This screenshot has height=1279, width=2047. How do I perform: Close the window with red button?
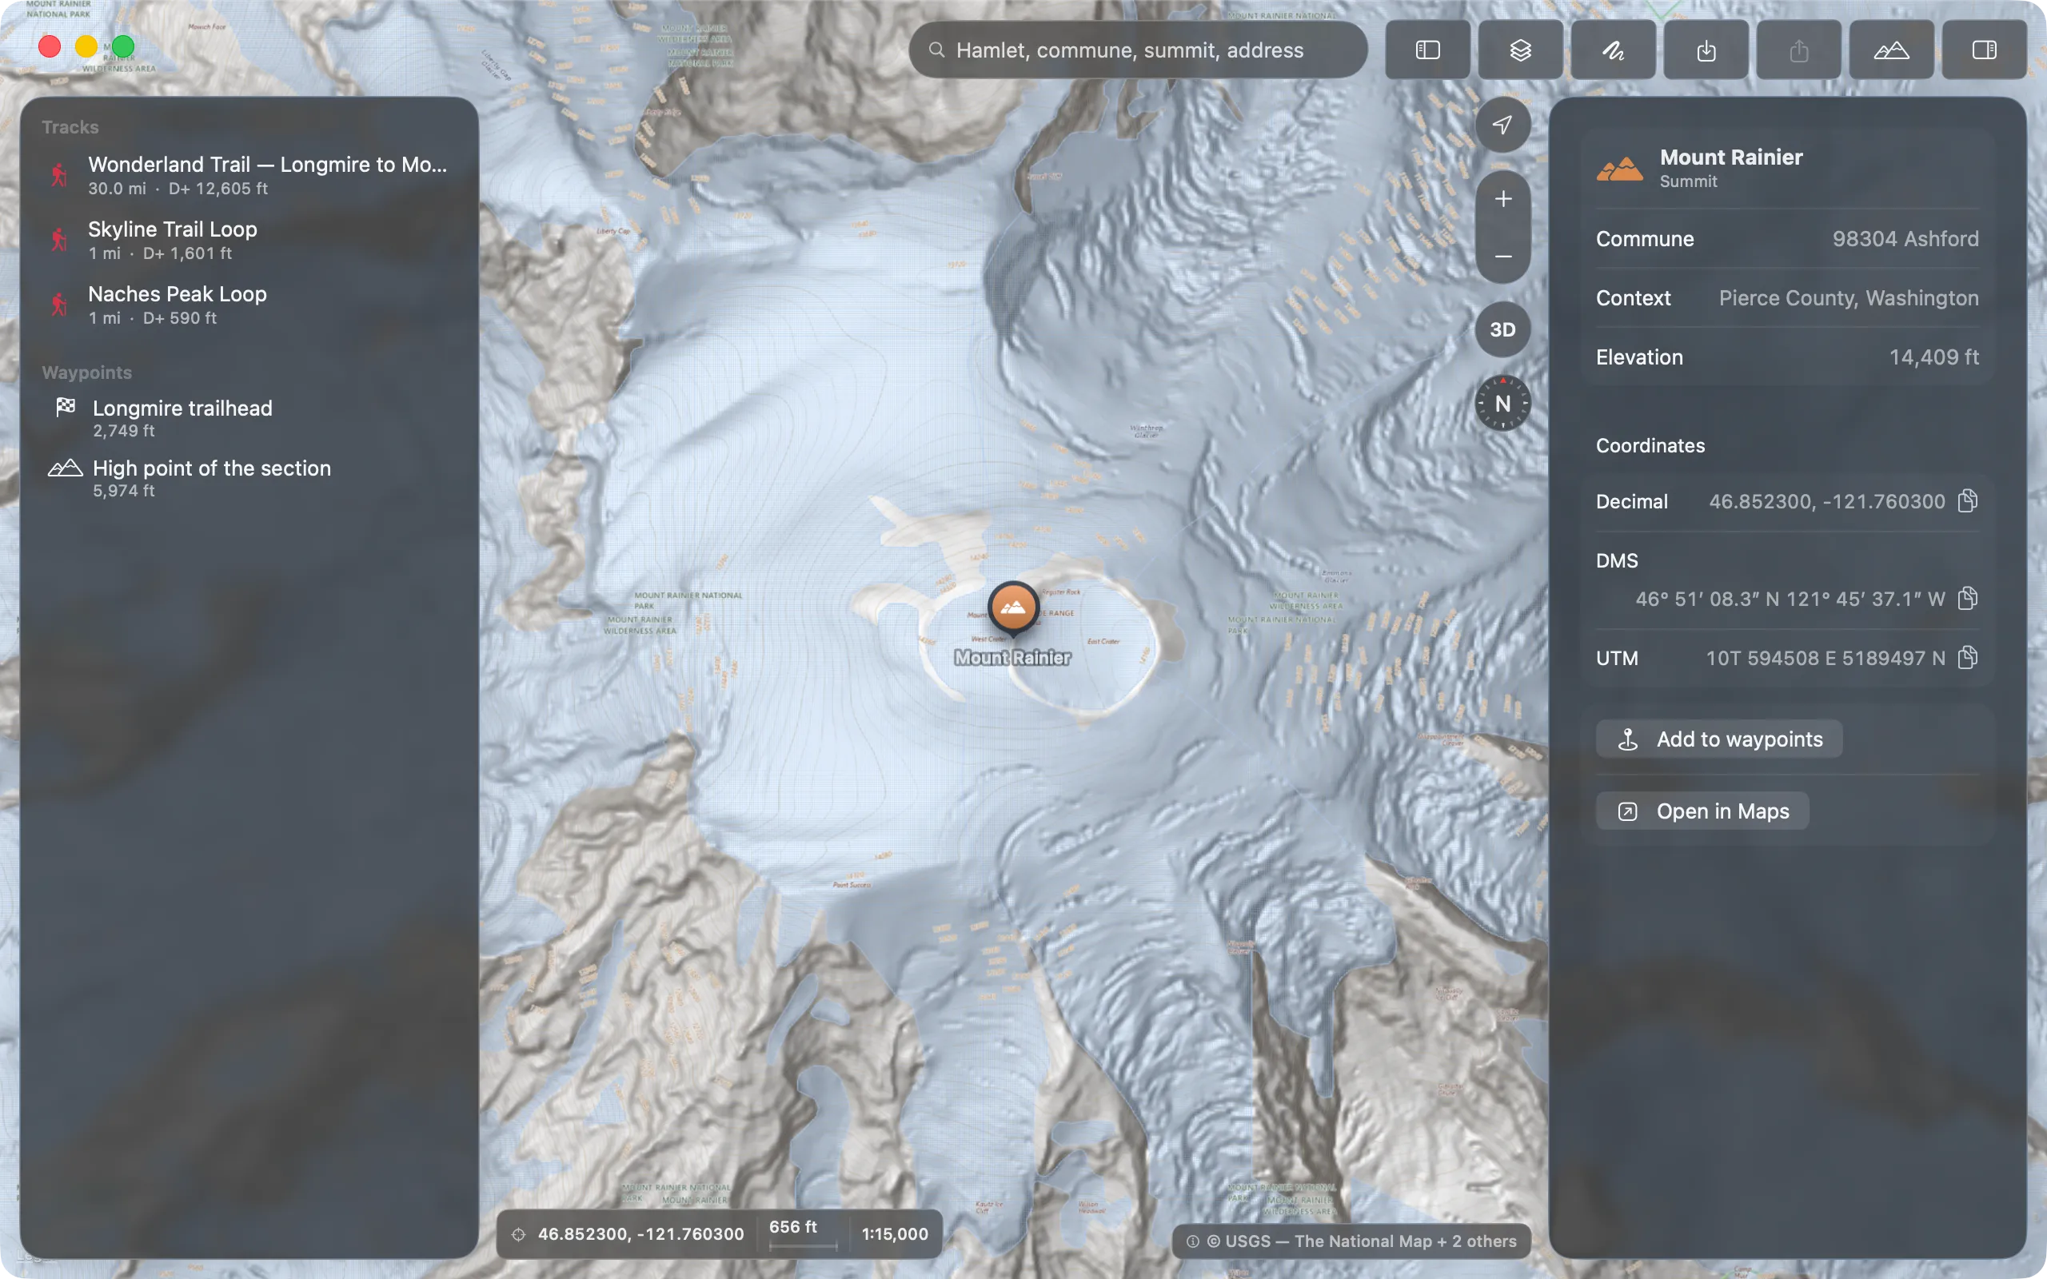tap(50, 46)
